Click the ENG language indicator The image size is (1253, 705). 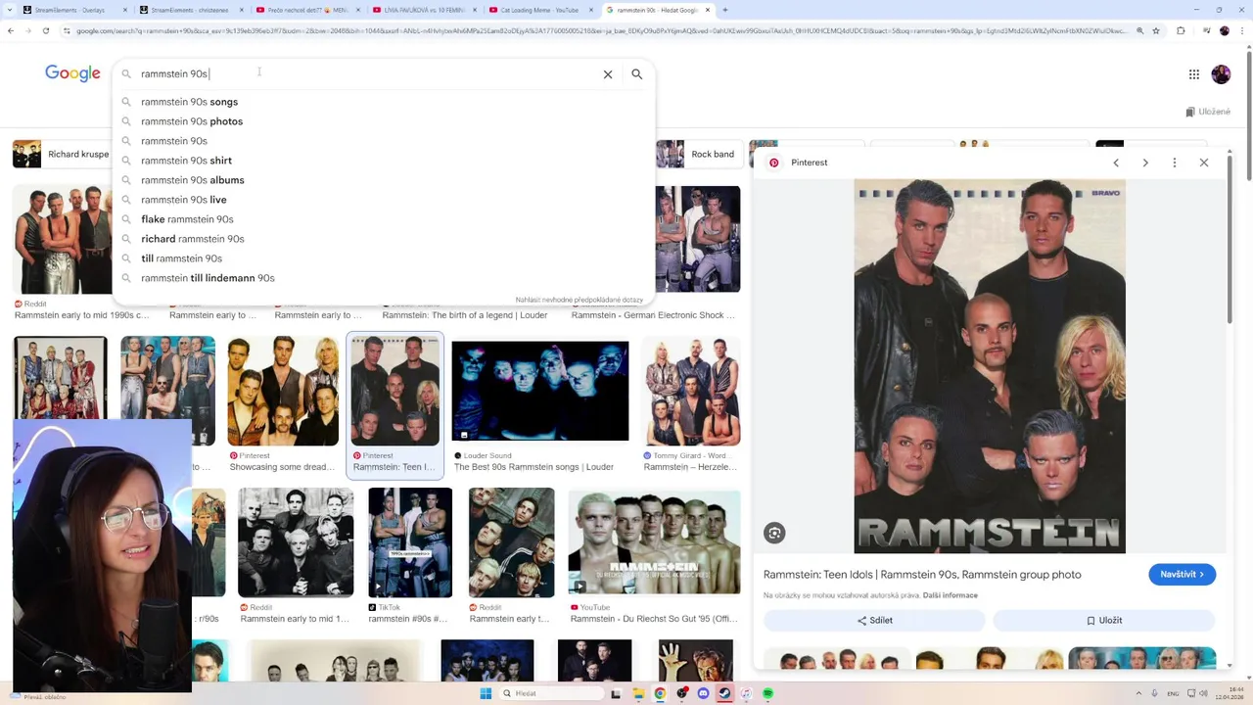coord(1173,693)
